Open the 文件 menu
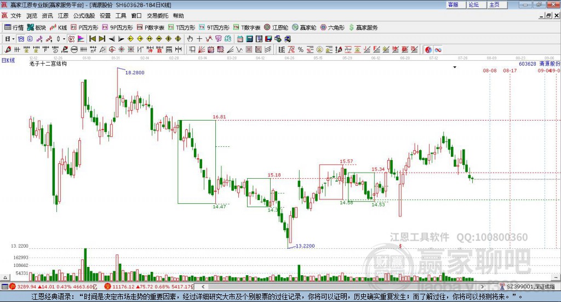The height and width of the screenshot is (302, 561). pos(16,16)
